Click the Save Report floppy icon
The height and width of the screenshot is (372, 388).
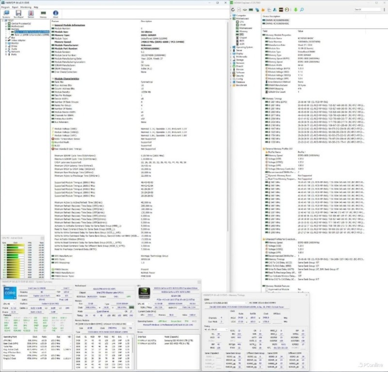(18, 14)
